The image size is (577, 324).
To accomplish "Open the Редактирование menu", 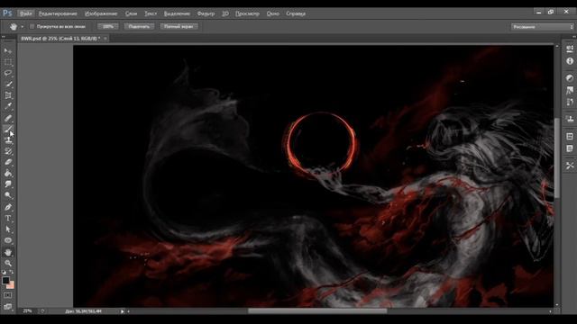I will (58, 13).
